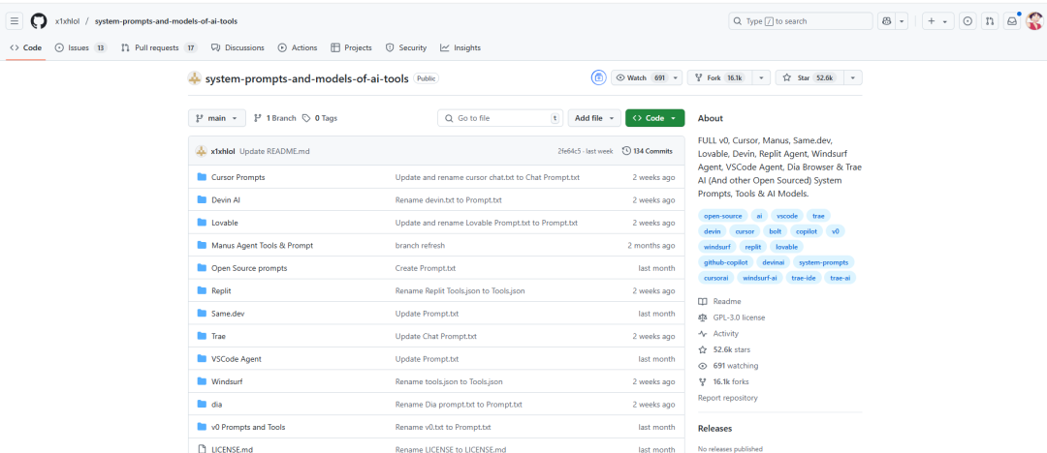The image size is (1047, 453).
Task: Open the hamburger navigation menu
Action: coord(15,20)
